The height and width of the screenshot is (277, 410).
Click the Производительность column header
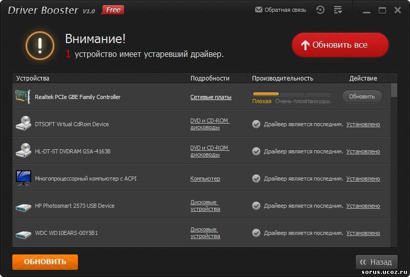coord(282,78)
